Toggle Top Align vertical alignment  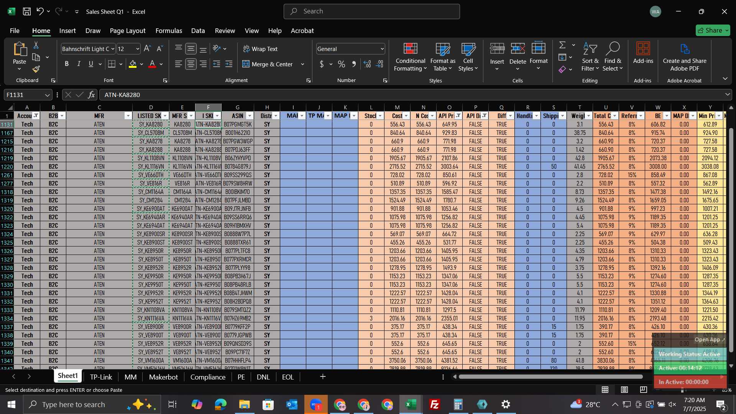(x=178, y=49)
